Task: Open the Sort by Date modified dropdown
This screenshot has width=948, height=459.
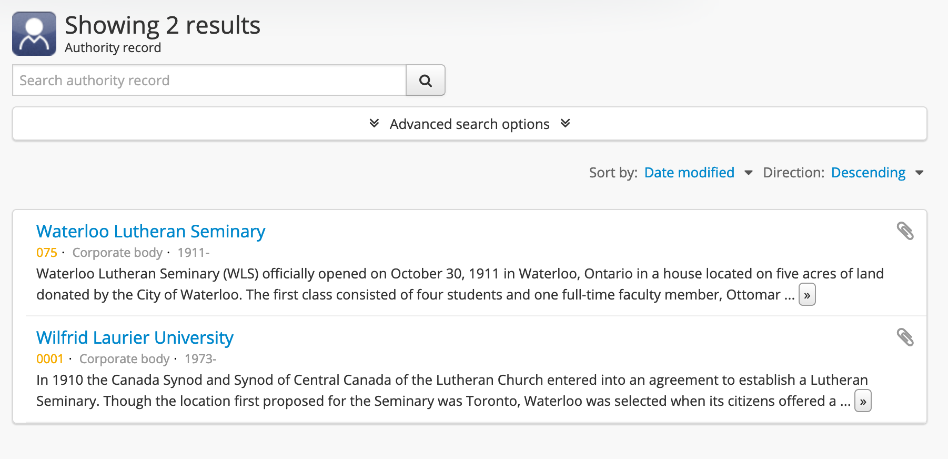Action: (x=689, y=173)
